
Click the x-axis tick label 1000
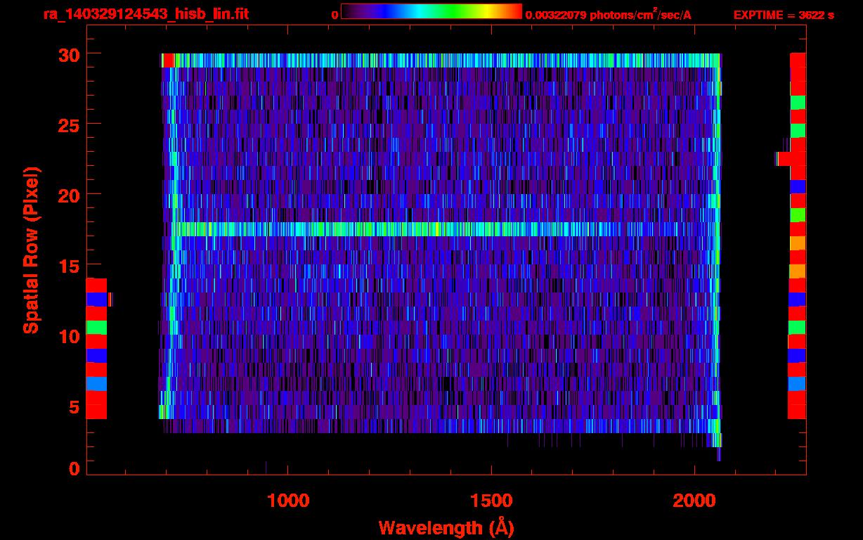pyautogui.click(x=288, y=501)
